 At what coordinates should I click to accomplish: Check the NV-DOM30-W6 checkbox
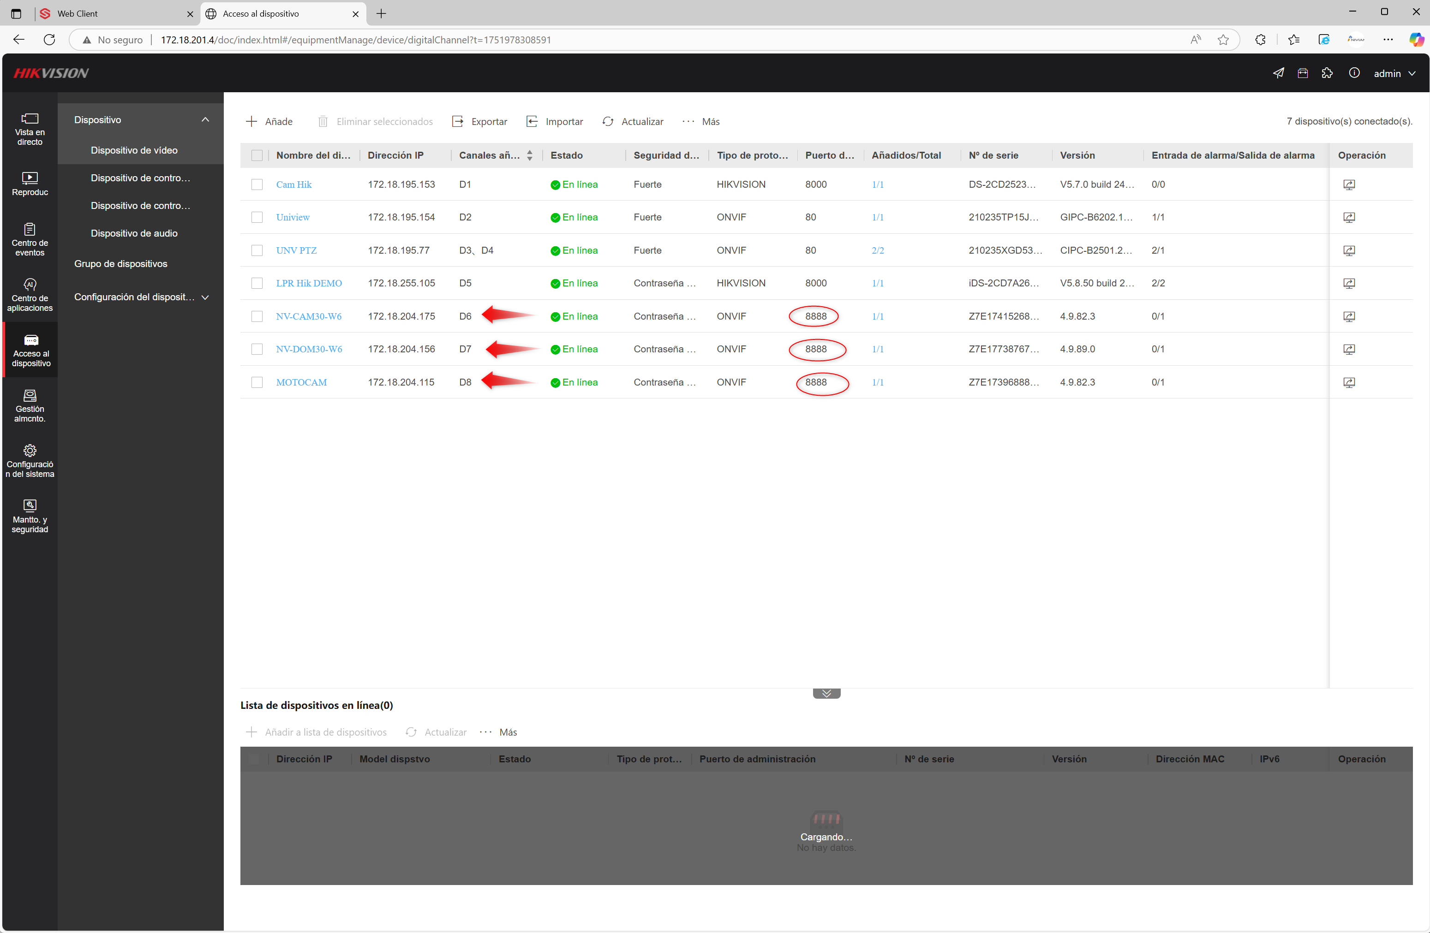pyautogui.click(x=257, y=349)
